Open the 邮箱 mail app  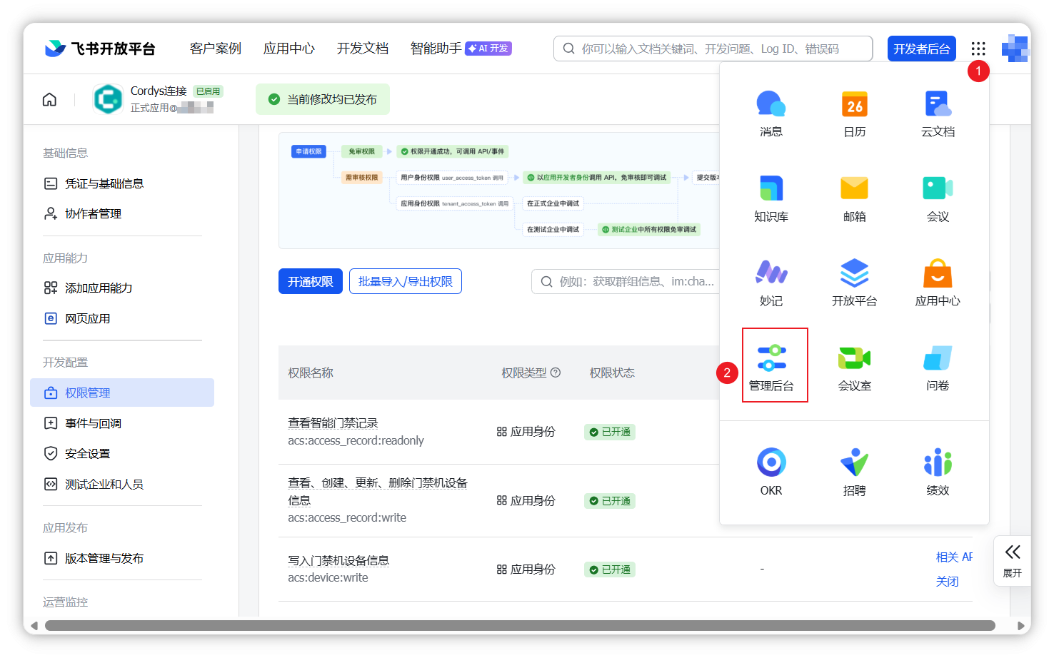(x=854, y=198)
